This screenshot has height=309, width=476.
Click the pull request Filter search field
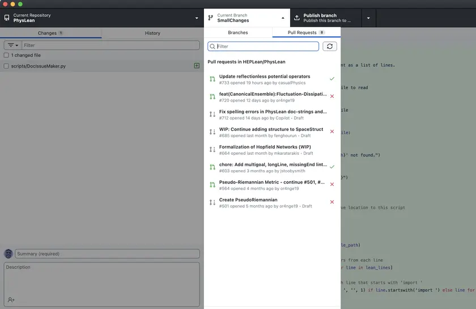pyautogui.click(x=267, y=46)
